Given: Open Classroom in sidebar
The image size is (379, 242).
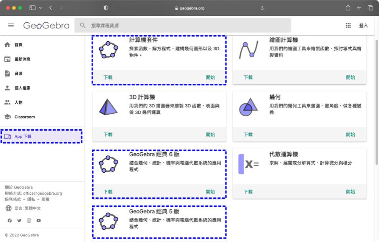Looking at the screenshot, I should (x=42, y=117).
